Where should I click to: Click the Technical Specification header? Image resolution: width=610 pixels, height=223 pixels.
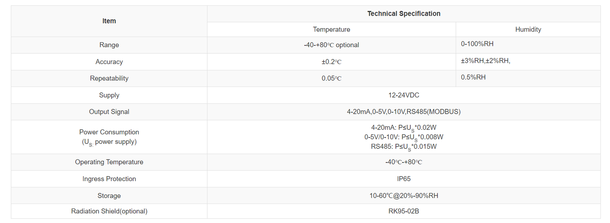(404, 14)
